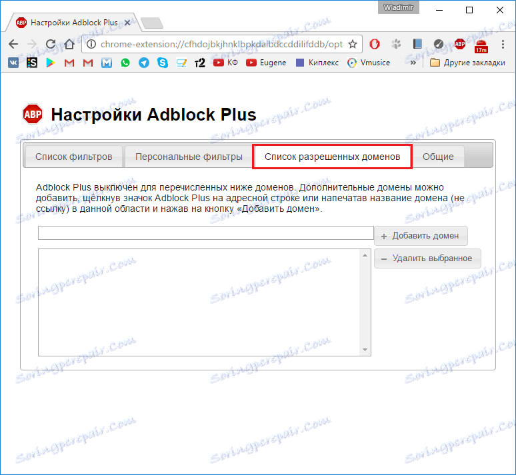Viewport: 516px width, 475px height.
Task: Click the tomato timer 17m extension icon
Action: click(481, 46)
